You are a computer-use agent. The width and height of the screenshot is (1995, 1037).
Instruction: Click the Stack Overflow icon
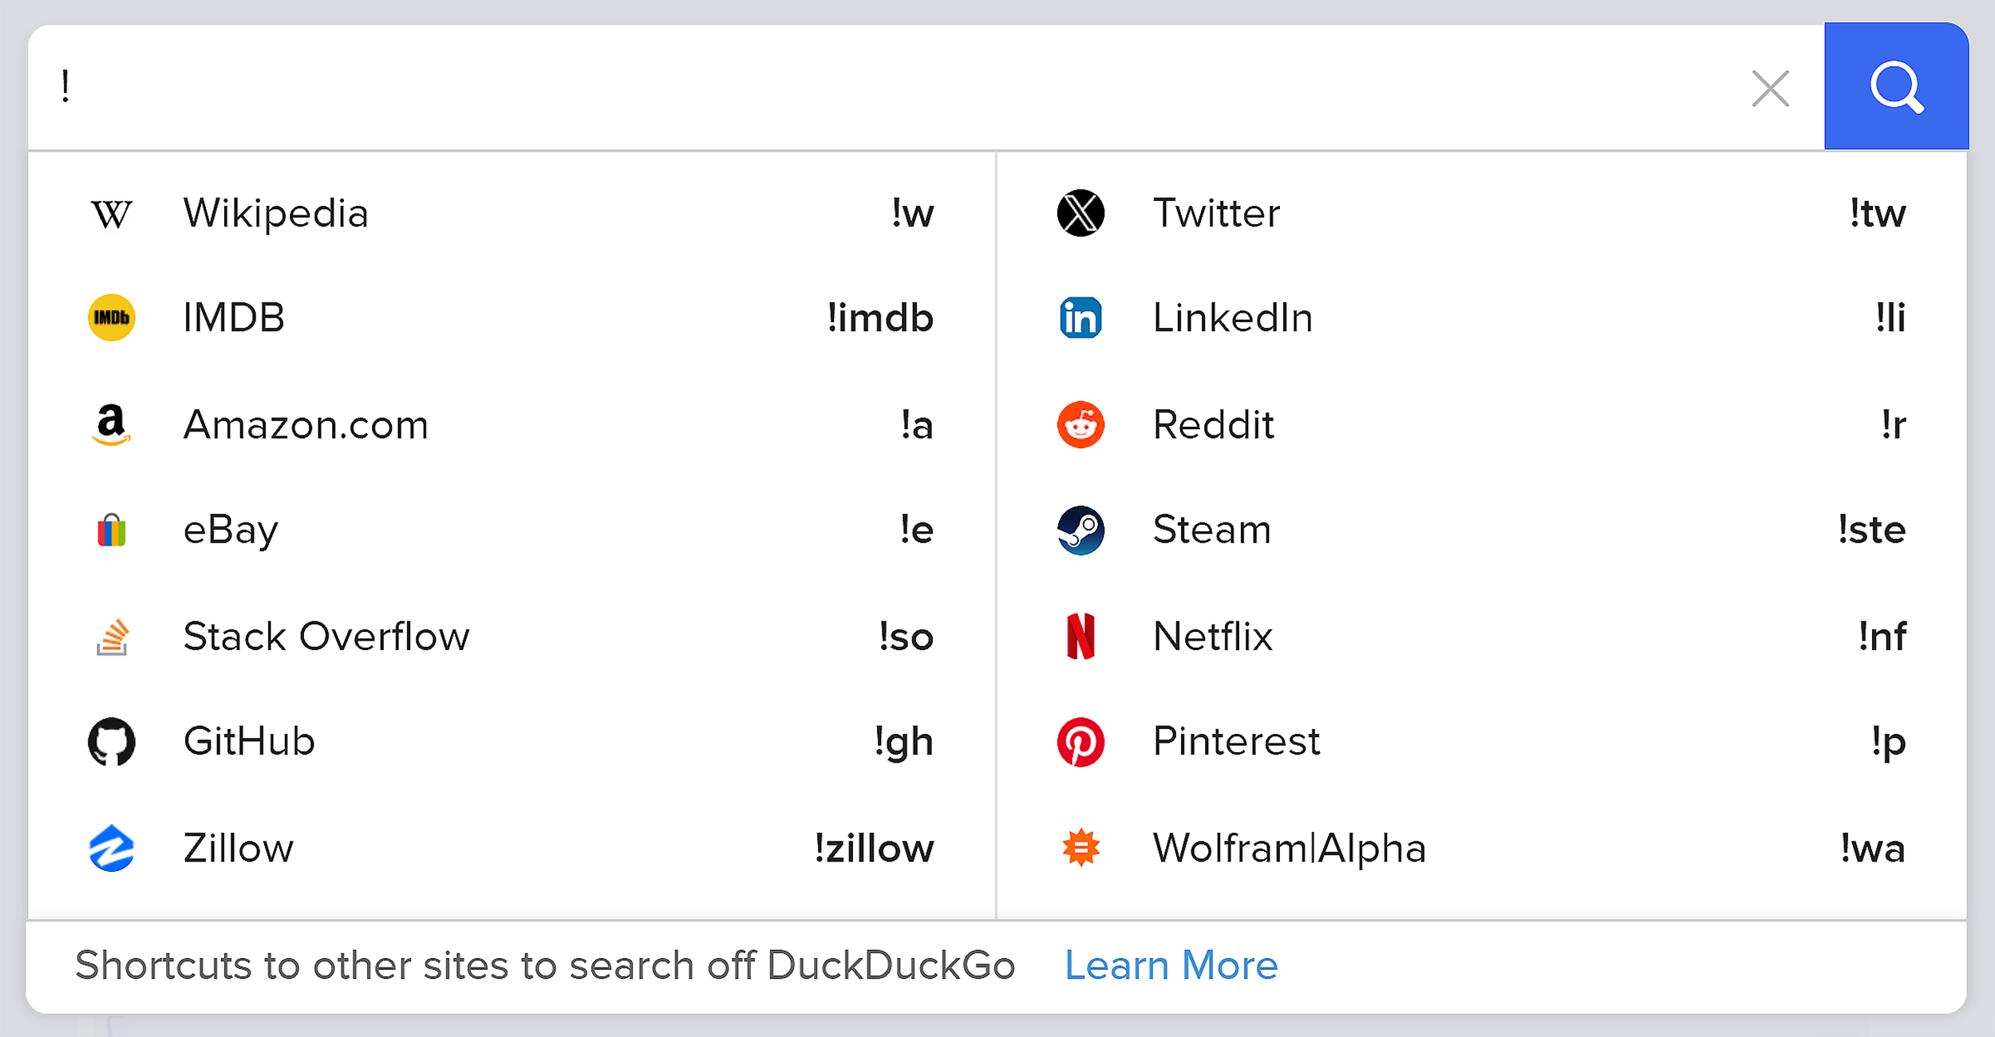pos(112,636)
